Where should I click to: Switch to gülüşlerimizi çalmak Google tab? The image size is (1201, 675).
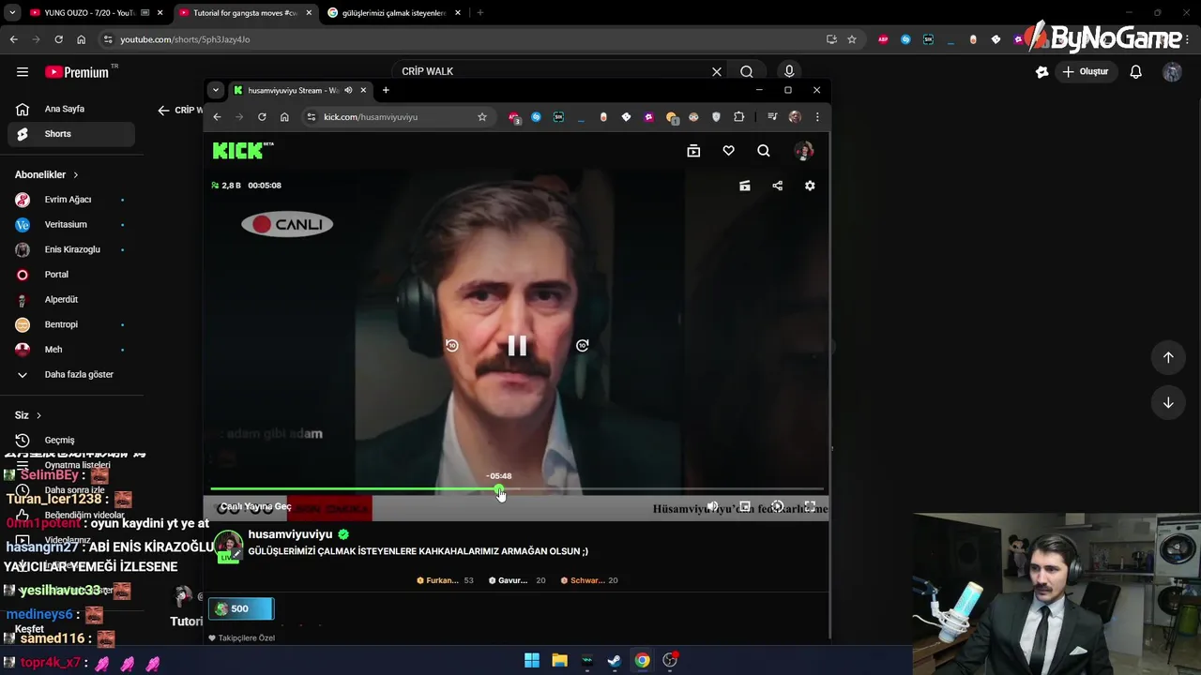(394, 13)
